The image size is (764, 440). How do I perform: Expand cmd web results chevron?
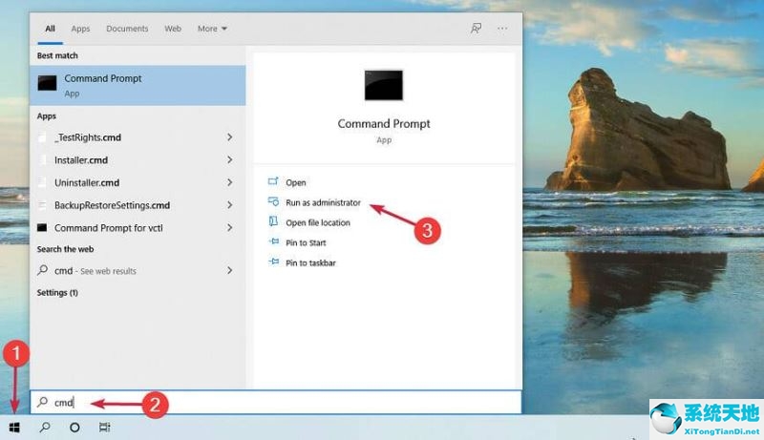point(229,270)
